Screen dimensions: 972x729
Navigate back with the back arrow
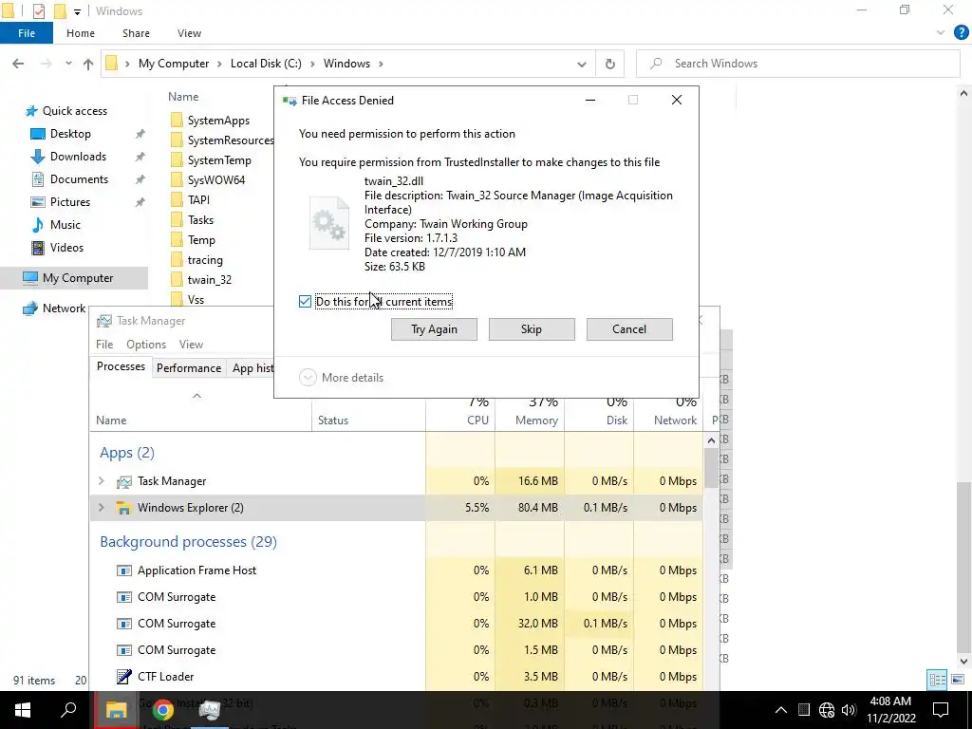(18, 64)
